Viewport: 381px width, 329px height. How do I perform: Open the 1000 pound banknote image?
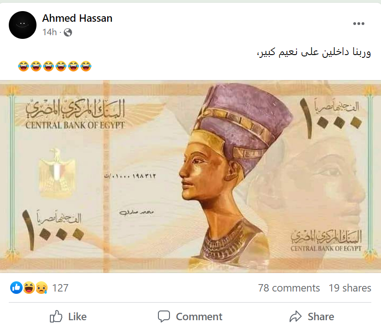190,177
